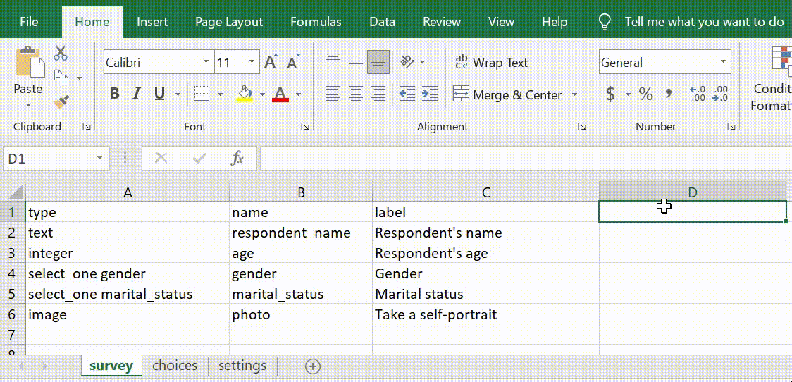Toggle italic formatting
The width and height of the screenshot is (792, 382).
[136, 94]
